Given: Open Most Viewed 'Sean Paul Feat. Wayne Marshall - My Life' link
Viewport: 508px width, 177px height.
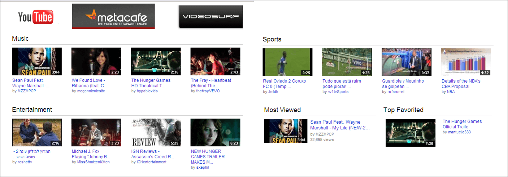Looking at the screenshot, I should [x=340, y=125].
